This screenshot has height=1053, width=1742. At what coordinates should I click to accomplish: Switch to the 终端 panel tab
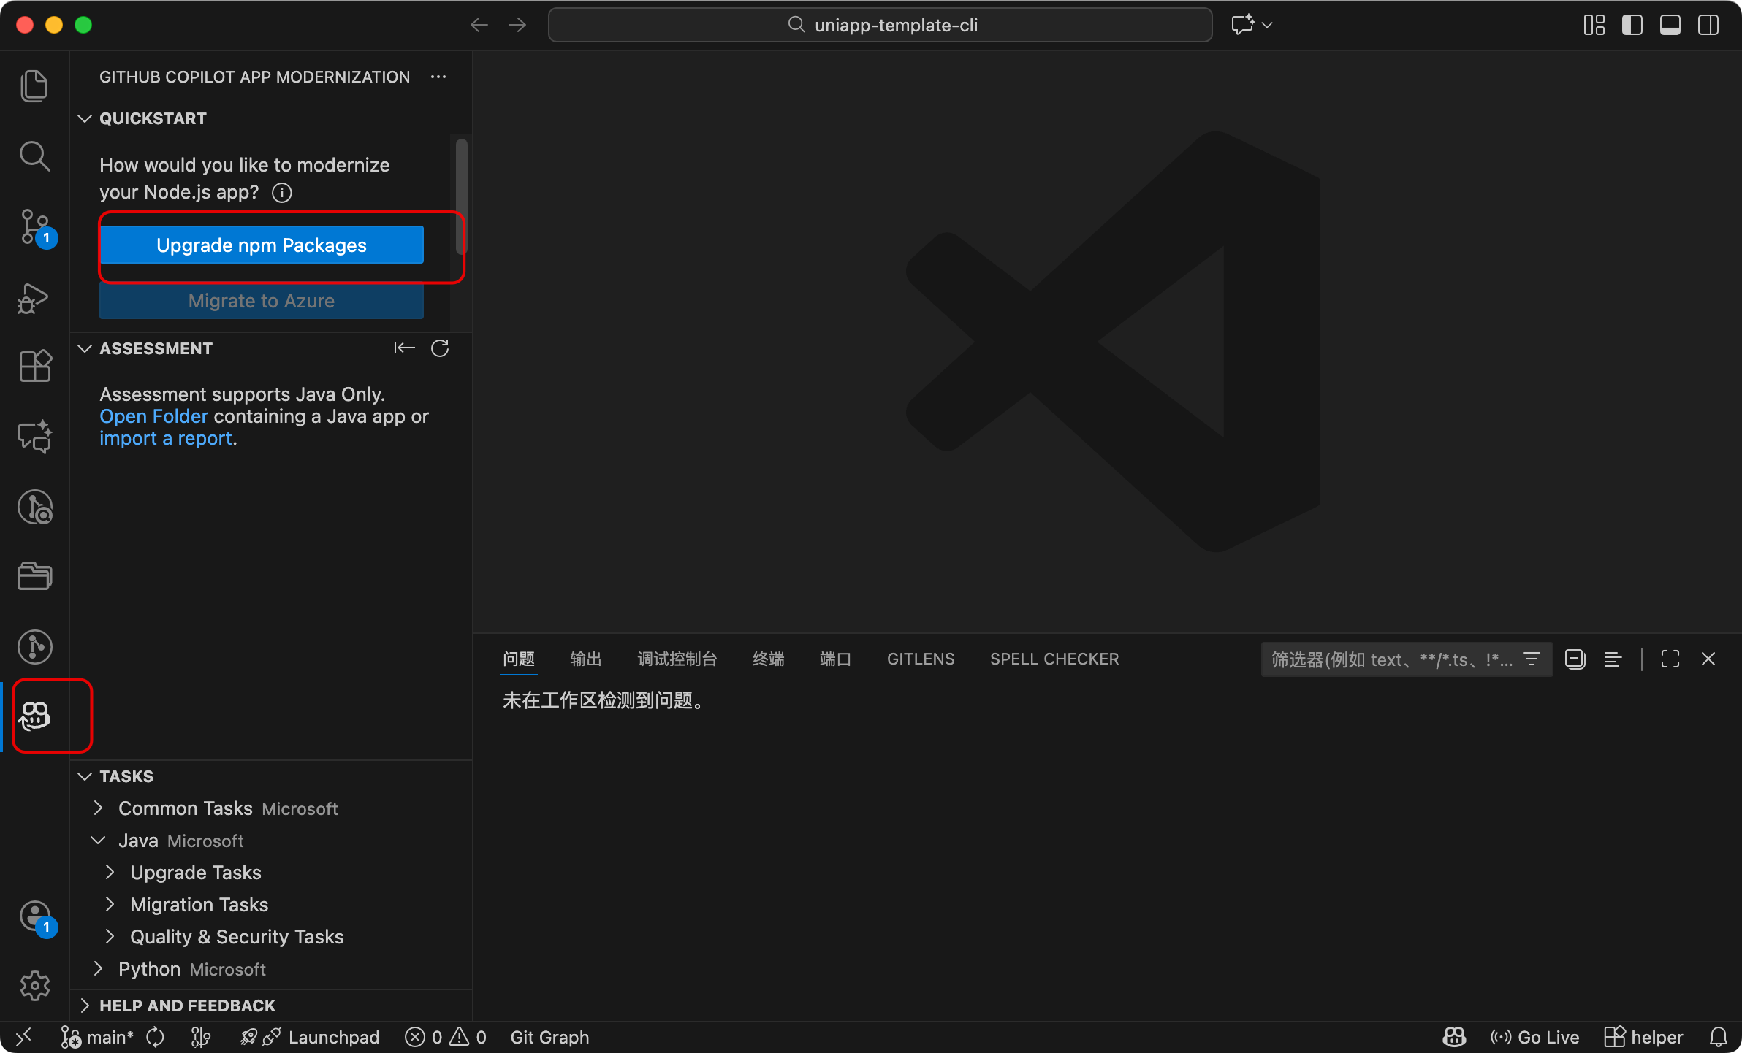[x=768, y=659]
